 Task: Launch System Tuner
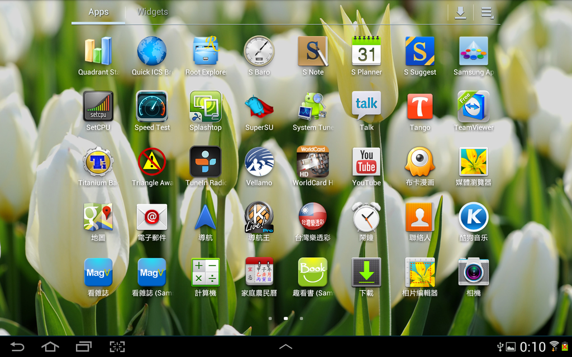pyautogui.click(x=313, y=107)
